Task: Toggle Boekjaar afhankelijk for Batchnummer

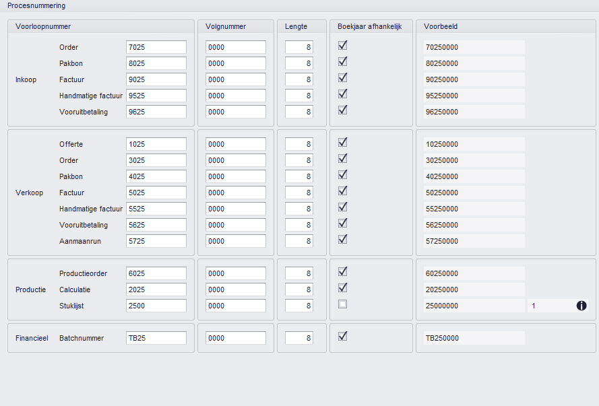Action: (343, 336)
